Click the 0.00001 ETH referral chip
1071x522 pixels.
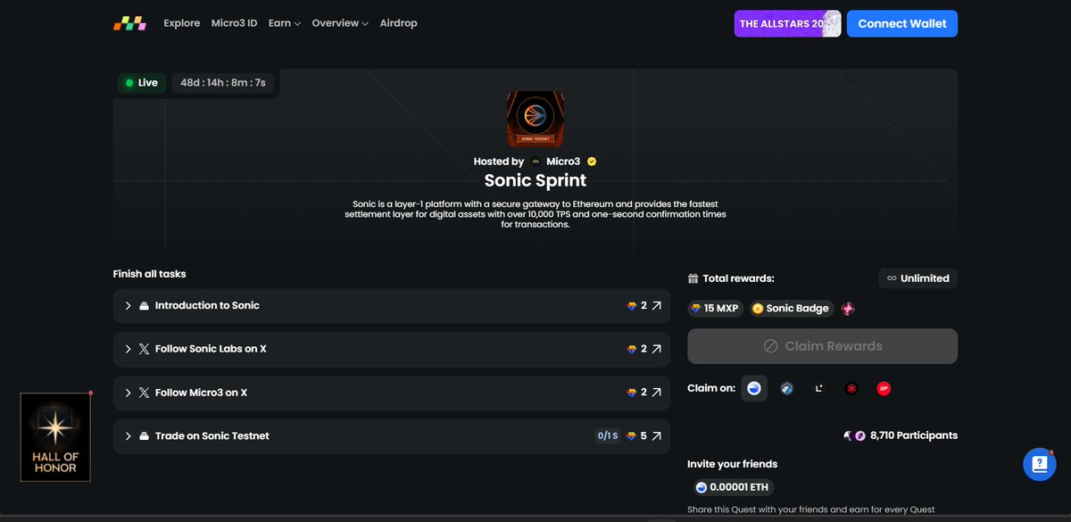pyautogui.click(x=734, y=487)
